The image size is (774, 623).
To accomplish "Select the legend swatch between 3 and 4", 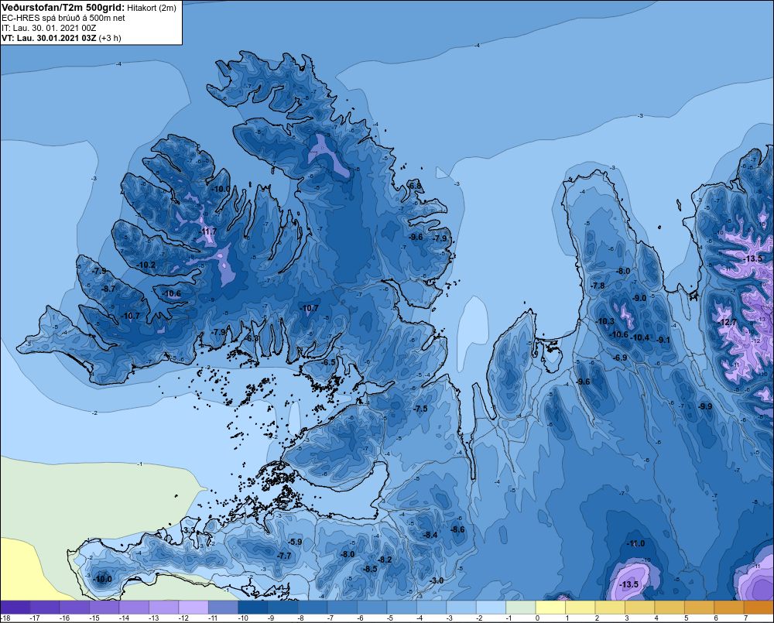I will (640, 607).
